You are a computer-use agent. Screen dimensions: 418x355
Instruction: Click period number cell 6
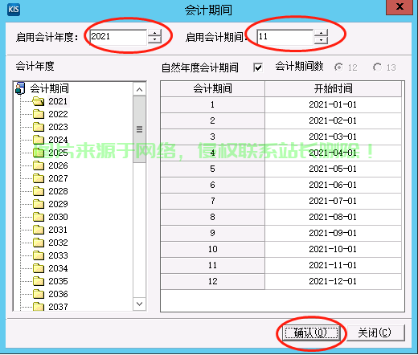[212, 185]
